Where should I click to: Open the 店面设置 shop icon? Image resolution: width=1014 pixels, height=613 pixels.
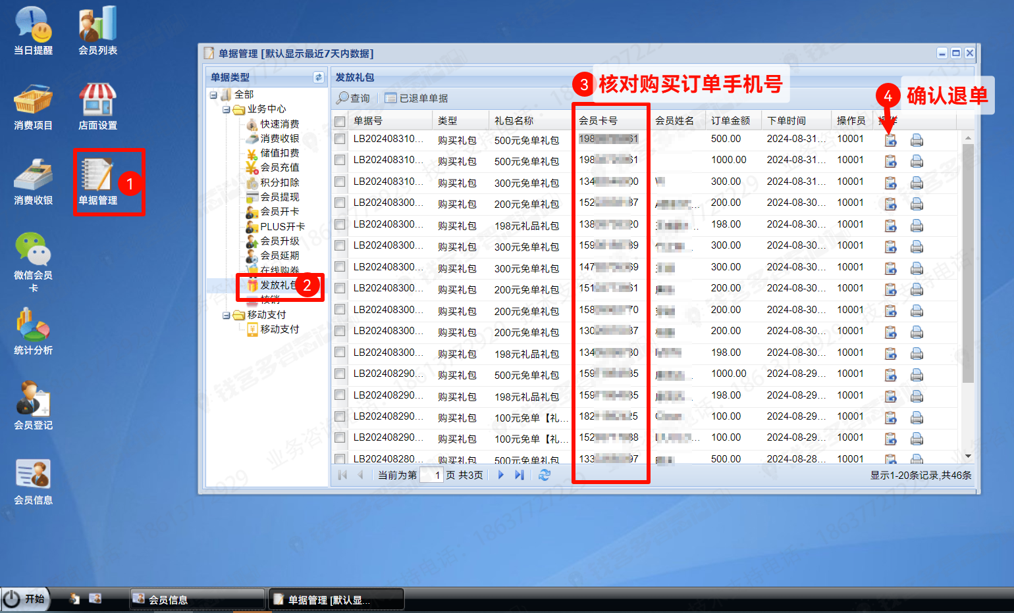click(x=97, y=107)
